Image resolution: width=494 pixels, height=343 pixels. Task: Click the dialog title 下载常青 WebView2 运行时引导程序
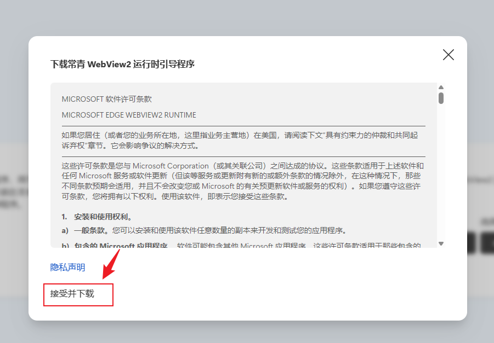click(122, 64)
